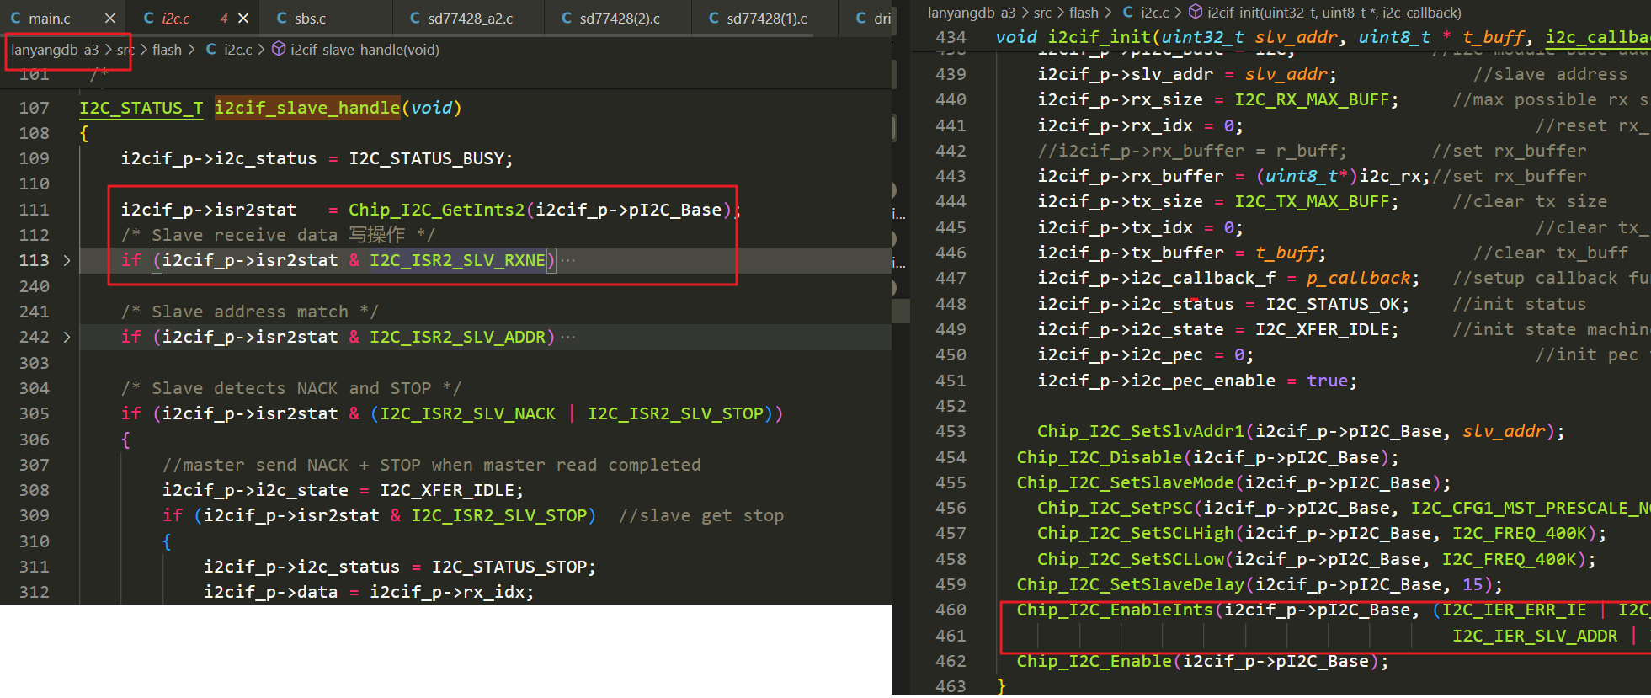Click I2C_TX_MAX_BUFF on line 444
Image resolution: width=1651 pixels, height=698 pixels.
point(1312,201)
